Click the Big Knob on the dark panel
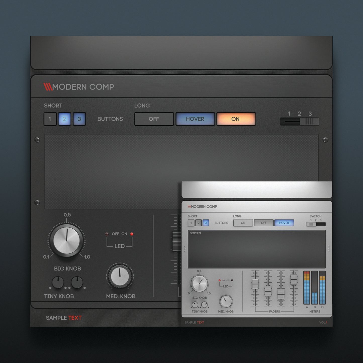Viewport: 363px width, 363px height. tap(67, 240)
